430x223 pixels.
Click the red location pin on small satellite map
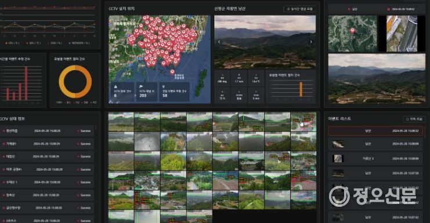pyautogui.click(x=352, y=31)
